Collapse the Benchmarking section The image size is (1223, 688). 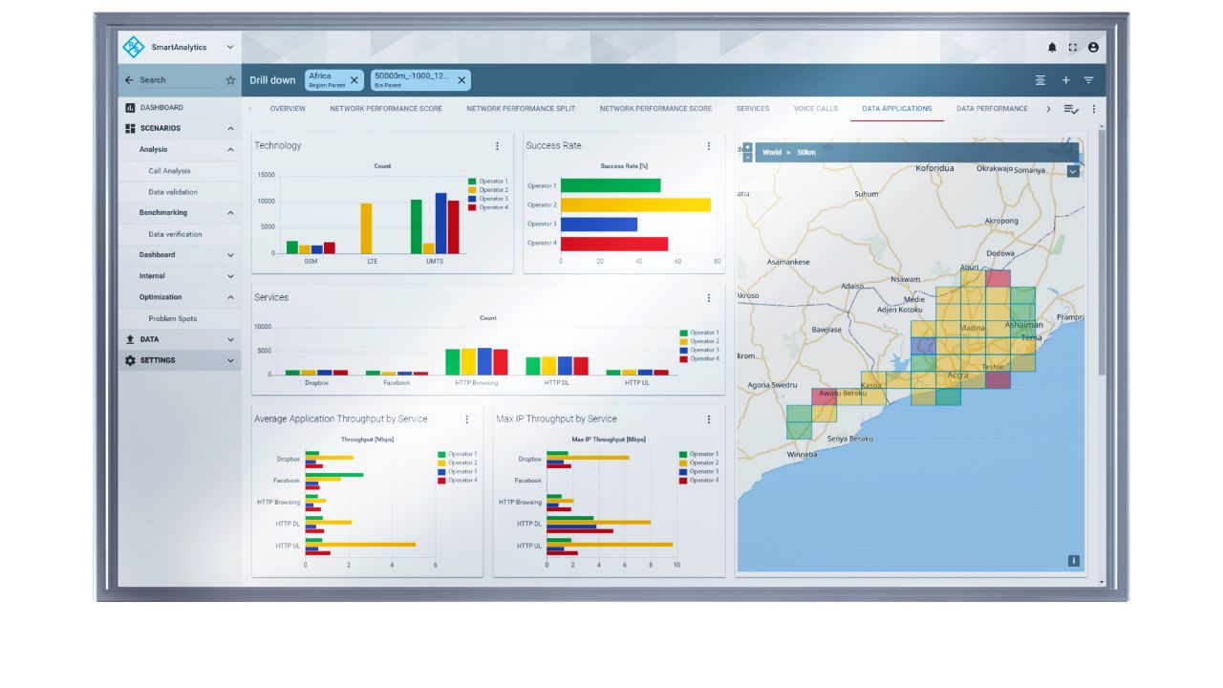click(x=230, y=213)
